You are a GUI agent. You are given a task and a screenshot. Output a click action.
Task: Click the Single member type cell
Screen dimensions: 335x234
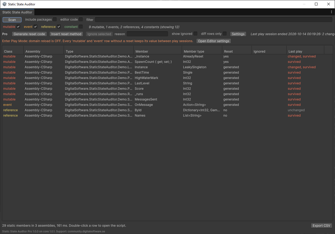[188, 73]
